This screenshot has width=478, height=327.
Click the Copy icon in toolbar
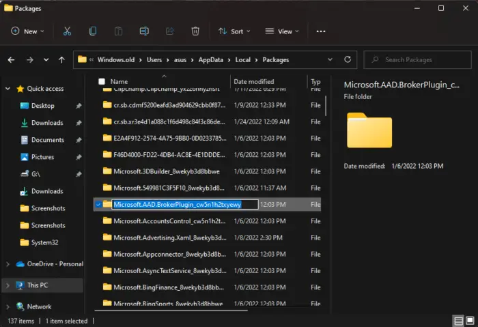(93, 31)
